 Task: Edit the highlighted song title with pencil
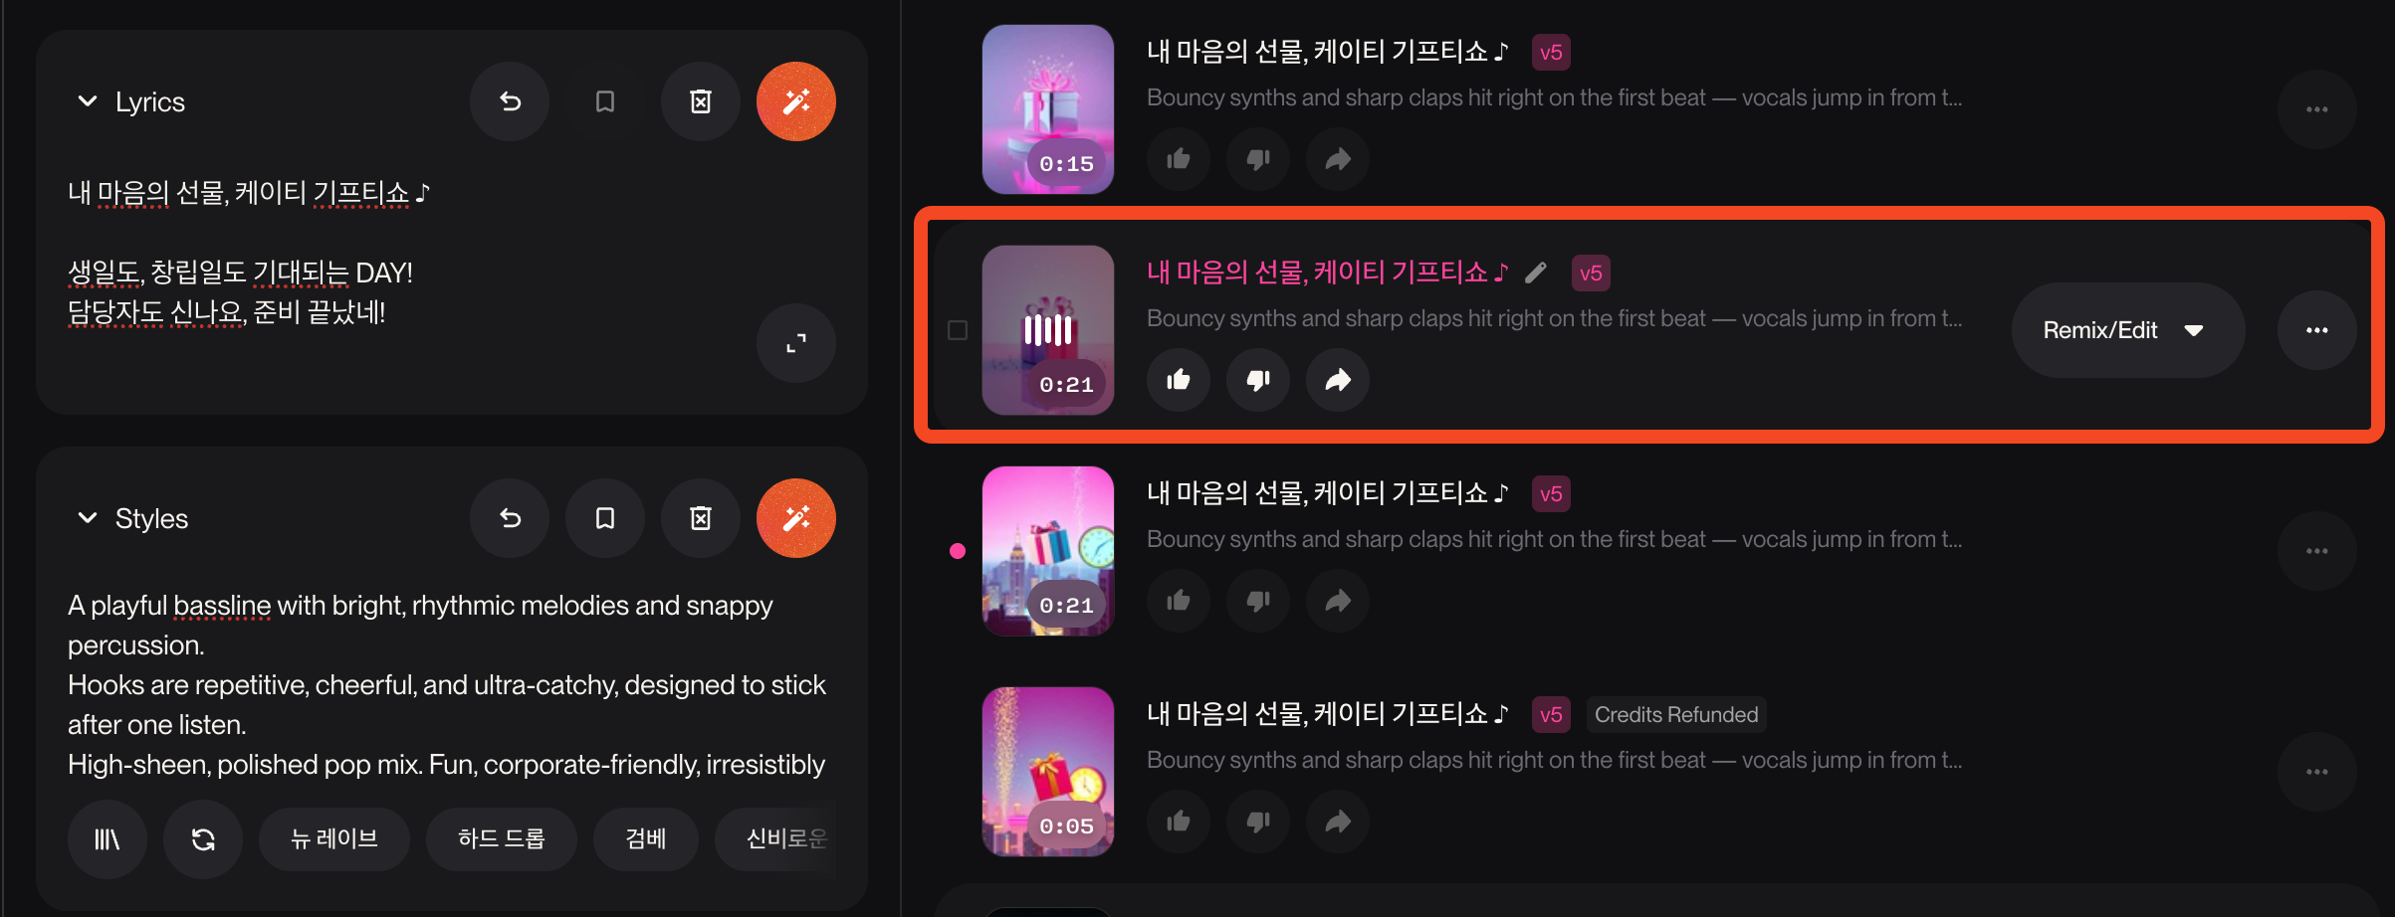[x=1536, y=273]
